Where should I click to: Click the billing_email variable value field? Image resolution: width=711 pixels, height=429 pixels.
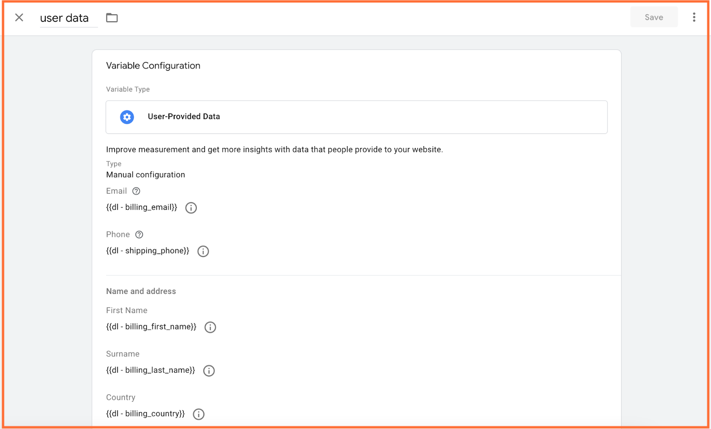tap(141, 207)
